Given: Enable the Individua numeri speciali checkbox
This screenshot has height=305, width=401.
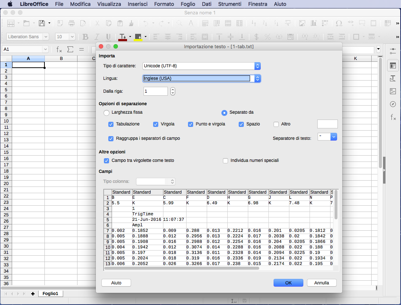Looking at the screenshot, I should pyautogui.click(x=225, y=160).
